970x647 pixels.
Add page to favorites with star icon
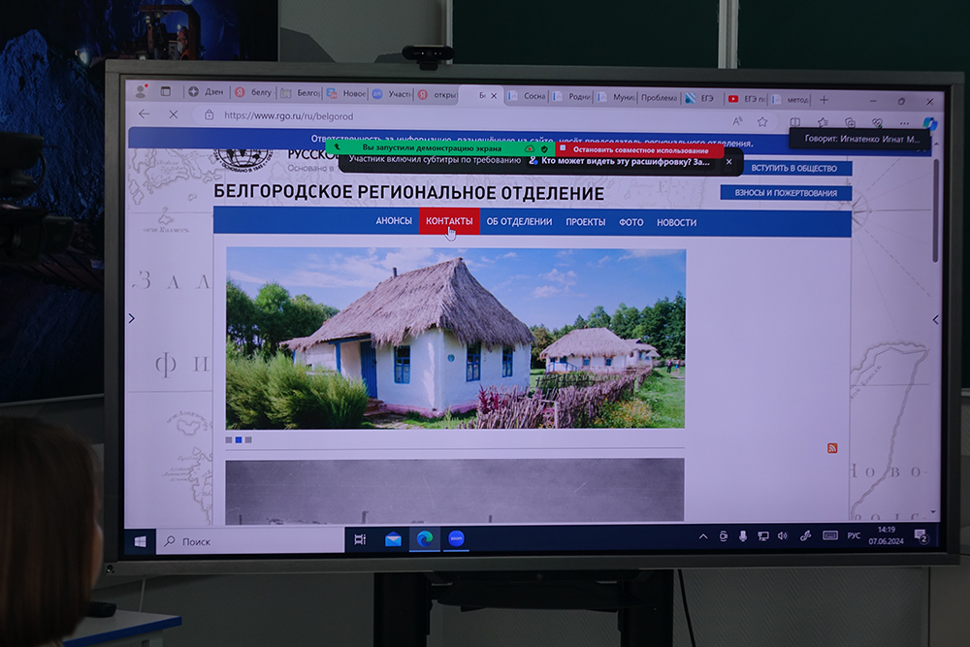(762, 121)
